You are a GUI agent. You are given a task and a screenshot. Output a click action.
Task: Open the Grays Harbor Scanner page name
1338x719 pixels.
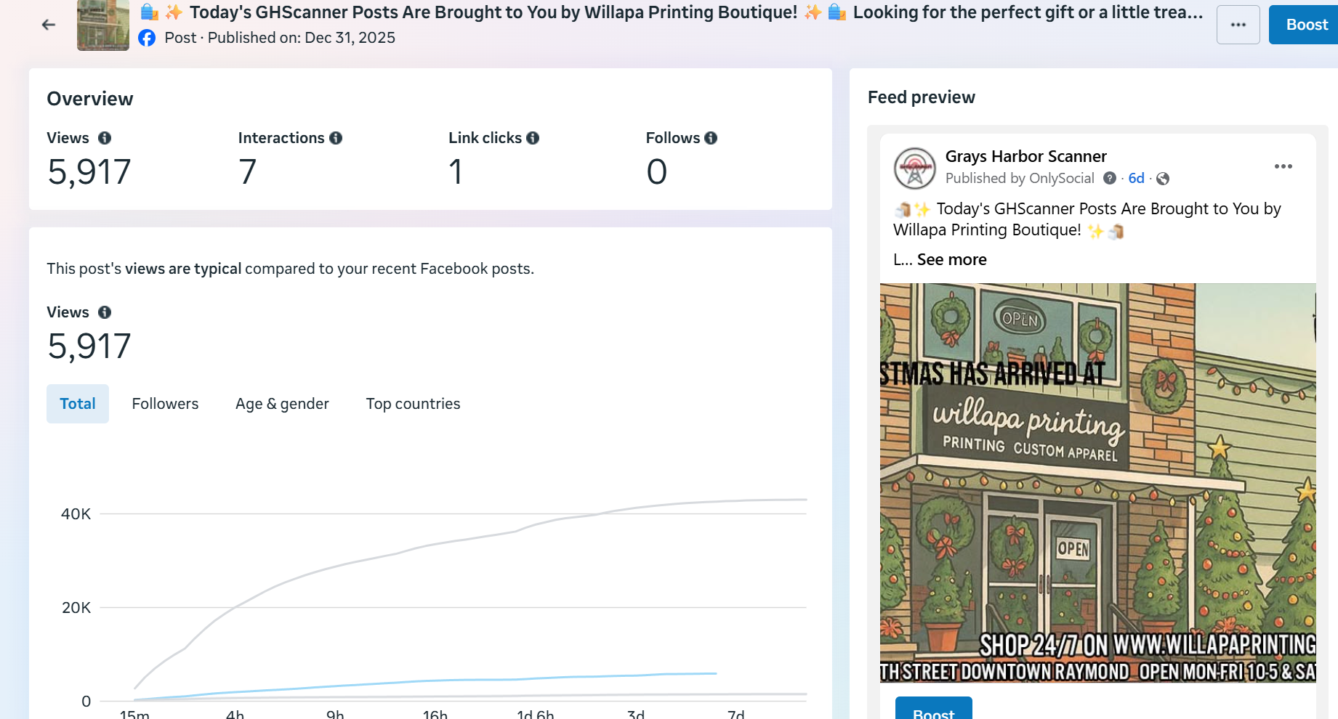point(1025,157)
